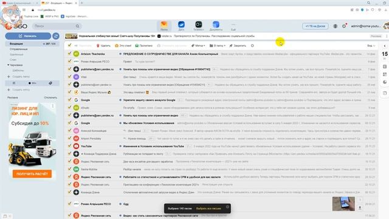Click download icon next to attachment thumbnail
The width and height of the screenshot is (389, 219).
click(x=360, y=207)
